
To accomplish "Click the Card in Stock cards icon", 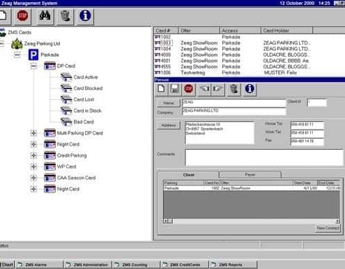I will tap(66, 111).
